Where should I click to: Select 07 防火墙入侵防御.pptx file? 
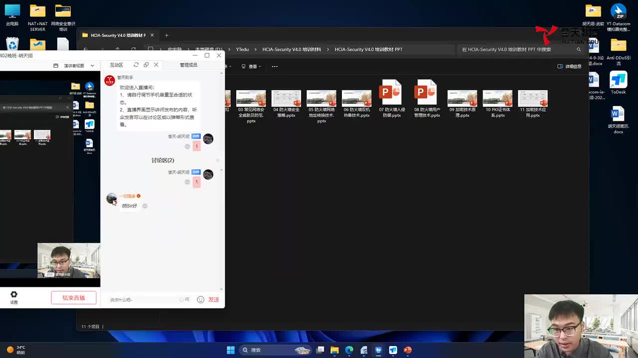pyautogui.click(x=392, y=98)
